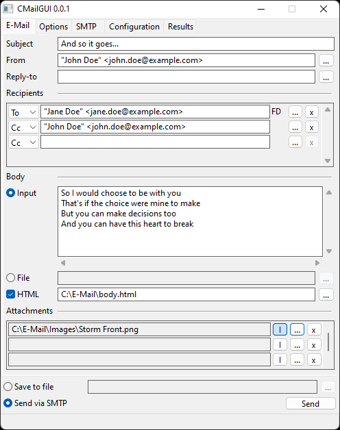Browse for save-to-file location

click(x=328, y=387)
